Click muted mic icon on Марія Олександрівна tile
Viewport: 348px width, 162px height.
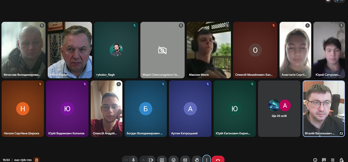(x=181, y=26)
